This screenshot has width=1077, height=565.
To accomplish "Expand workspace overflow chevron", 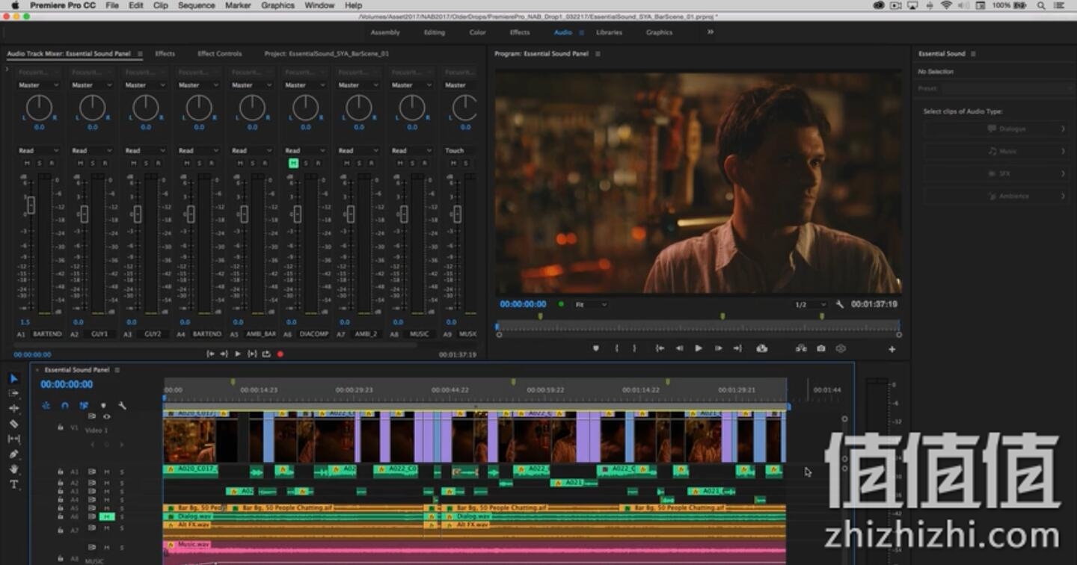I will tap(711, 32).
